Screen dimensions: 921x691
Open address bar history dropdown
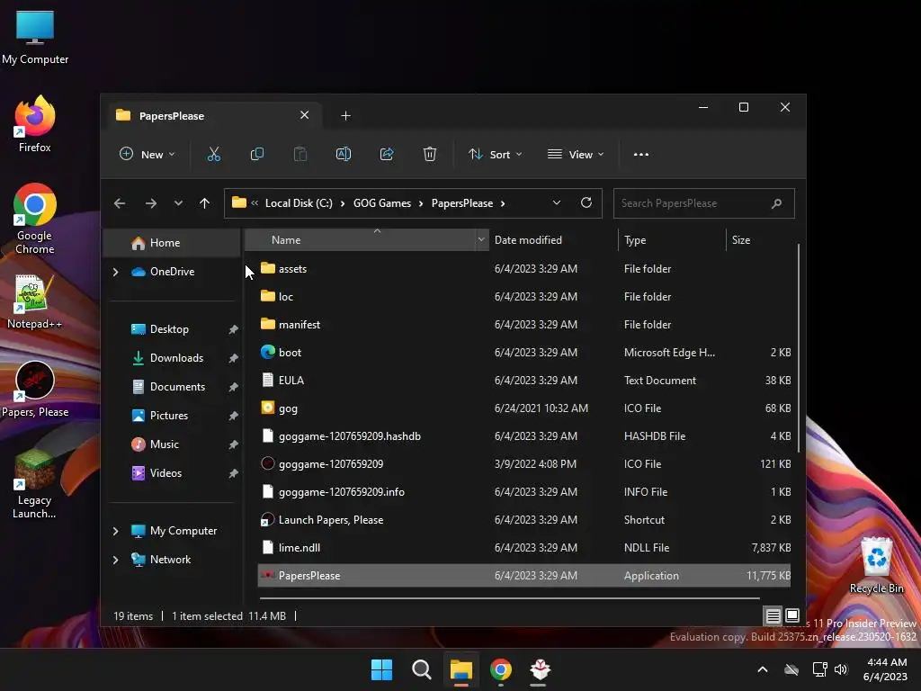click(x=556, y=202)
